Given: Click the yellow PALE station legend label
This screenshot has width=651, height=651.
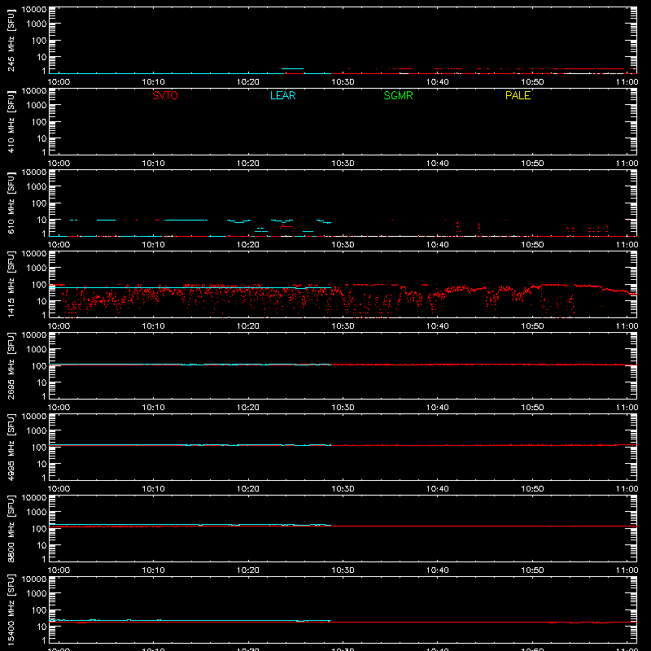Looking at the screenshot, I should coord(518,95).
